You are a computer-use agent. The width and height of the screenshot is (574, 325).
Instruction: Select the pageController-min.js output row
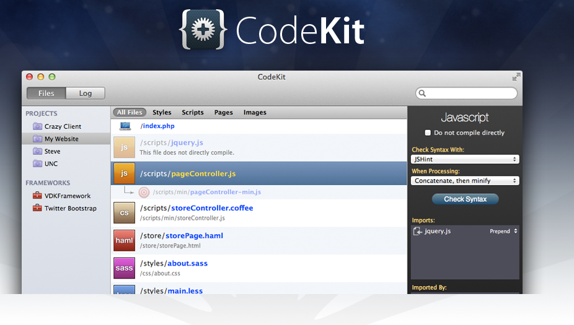(259, 192)
